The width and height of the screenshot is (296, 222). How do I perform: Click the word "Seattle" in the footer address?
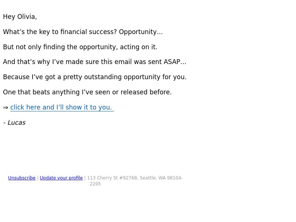tap(148, 178)
